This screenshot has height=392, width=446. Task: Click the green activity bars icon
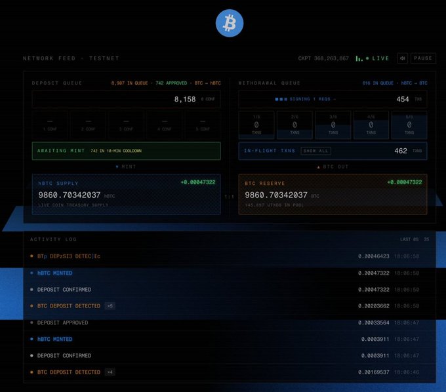[x=359, y=58]
